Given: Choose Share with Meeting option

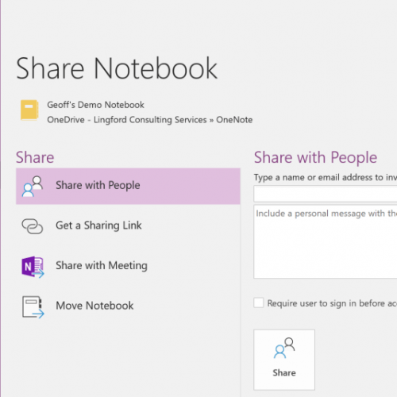Looking at the screenshot, I should point(128,266).
